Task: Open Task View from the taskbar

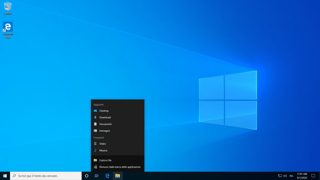Action: click(97, 176)
